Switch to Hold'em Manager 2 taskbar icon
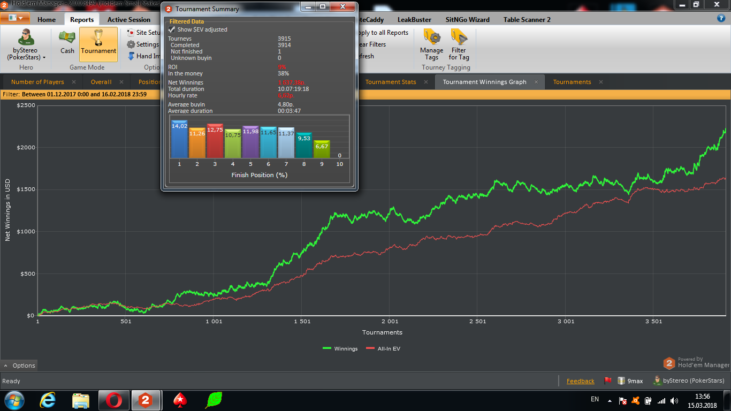Screen dimensions: 731x411 (146, 400)
